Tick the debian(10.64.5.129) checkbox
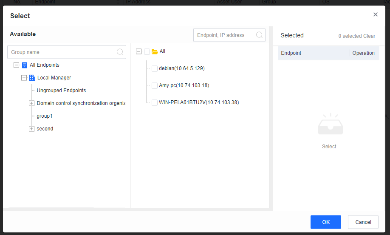This screenshot has width=390, height=235. pyautogui.click(x=155, y=68)
